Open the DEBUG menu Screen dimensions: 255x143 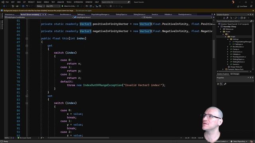(46, 2)
